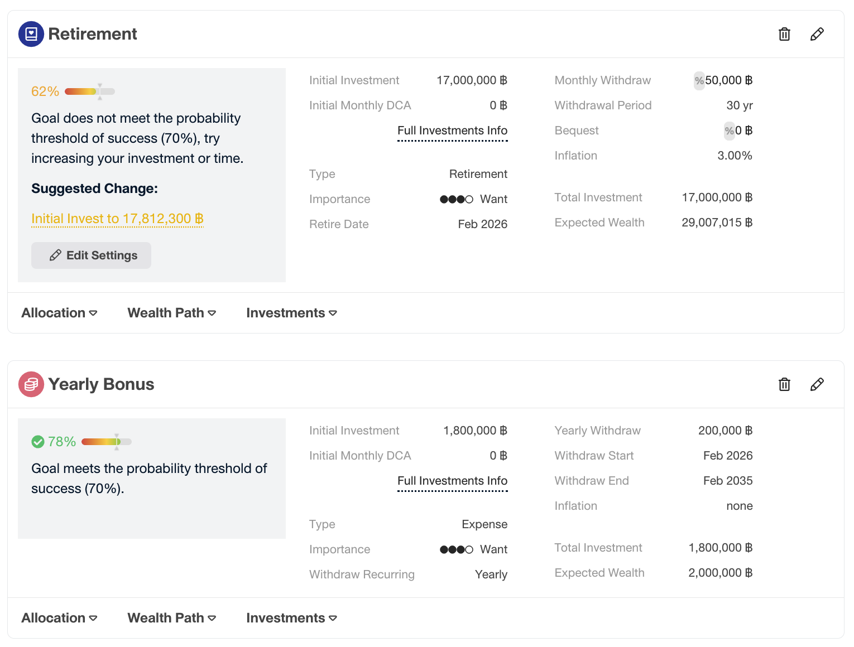Image resolution: width=854 pixels, height=647 pixels.
Task: Click the Retirement goal book icon
Action: point(31,34)
